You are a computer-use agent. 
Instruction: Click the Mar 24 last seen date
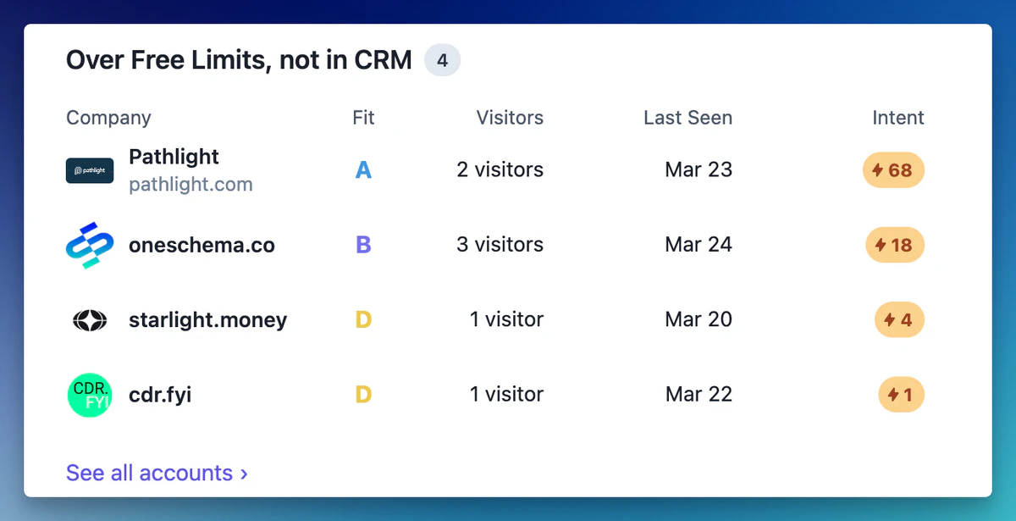[698, 244]
